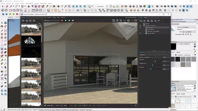Click eyedropper sample paint icon in Materiales
The height and width of the screenshot is (111, 198).
[x=195, y=52]
